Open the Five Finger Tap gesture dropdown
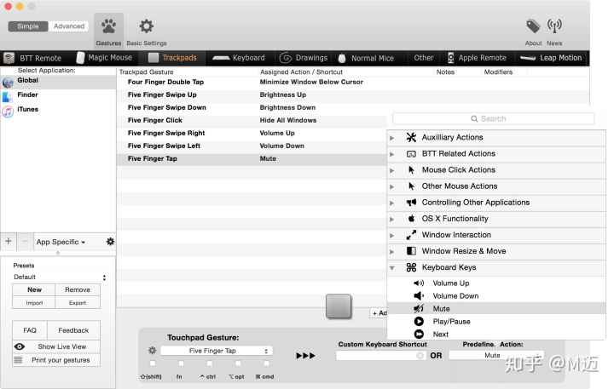The width and height of the screenshot is (614, 389). tap(217, 351)
